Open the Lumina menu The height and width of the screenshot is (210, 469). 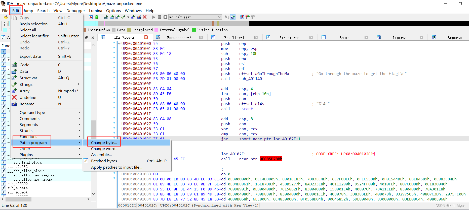coord(96,11)
